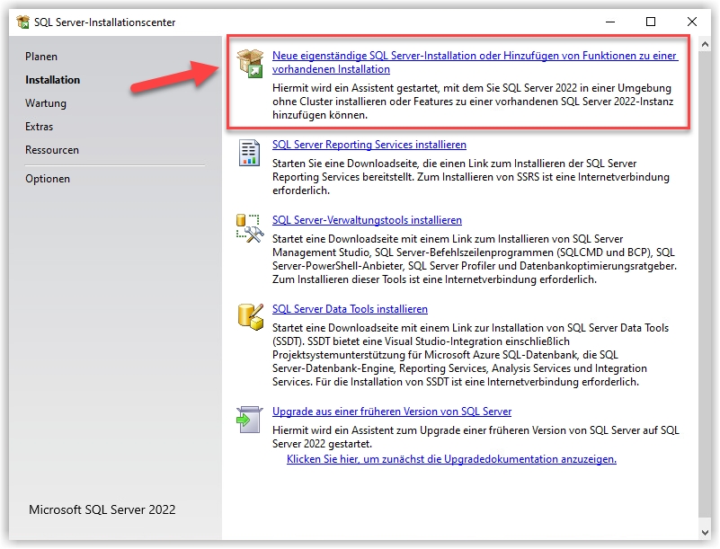
Task: Go to Optionen section
Action: (x=48, y=179)
